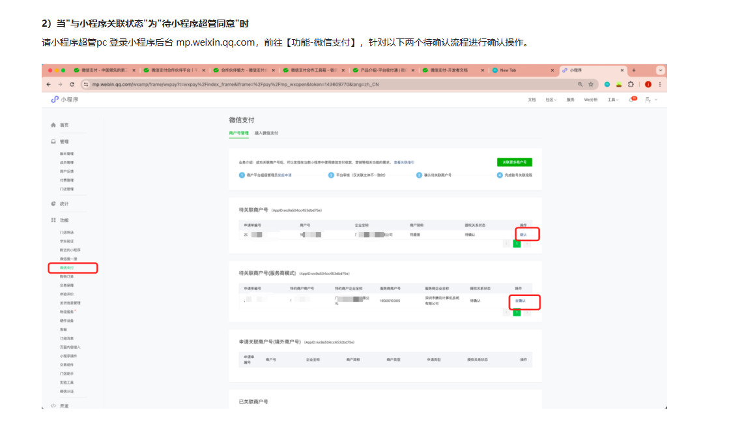Select the 商户号管理 tab

238,133
